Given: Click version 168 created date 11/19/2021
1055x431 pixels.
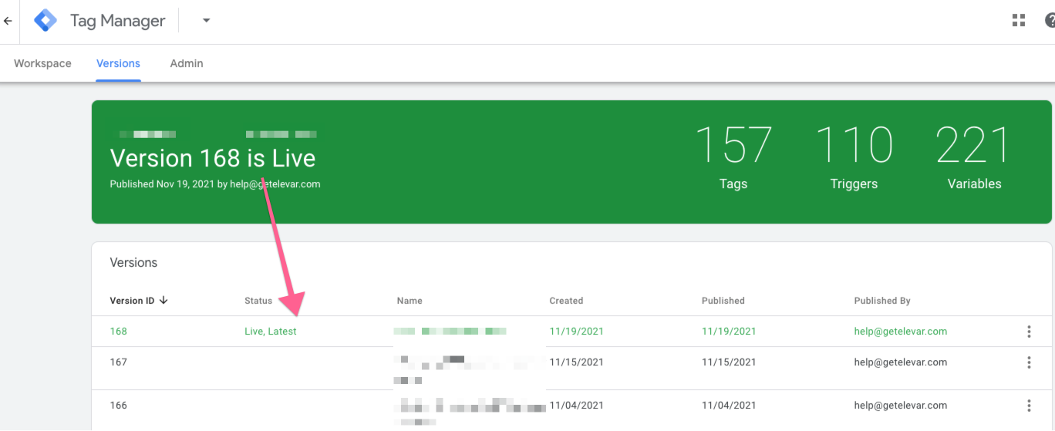Looking at the screenshot, I should tap(576, 332).
